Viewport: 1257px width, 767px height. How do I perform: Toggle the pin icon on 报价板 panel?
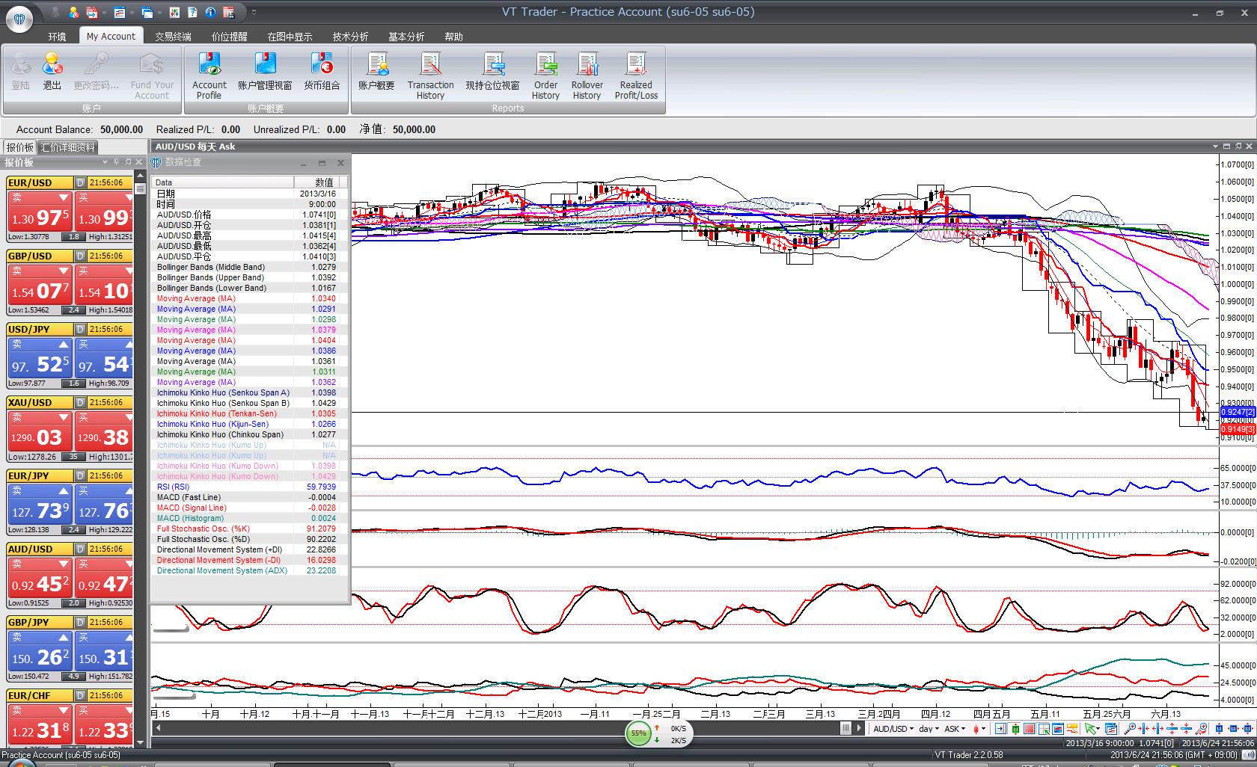[x=116, y=162]
